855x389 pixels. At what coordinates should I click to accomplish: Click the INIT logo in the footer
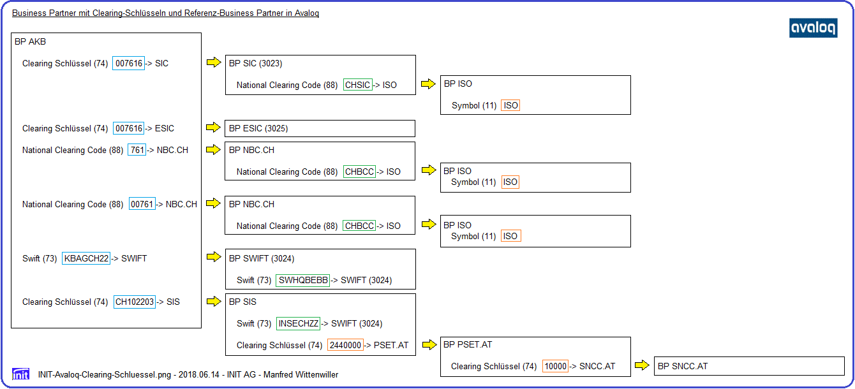click(x=21, y=374)
